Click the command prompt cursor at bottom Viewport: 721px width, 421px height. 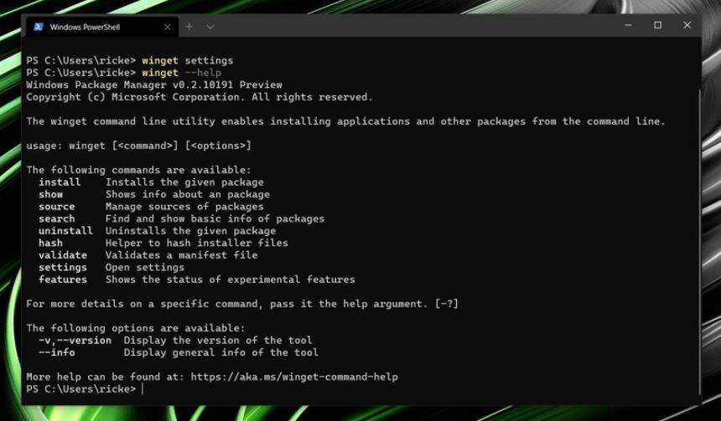[143, 389]
